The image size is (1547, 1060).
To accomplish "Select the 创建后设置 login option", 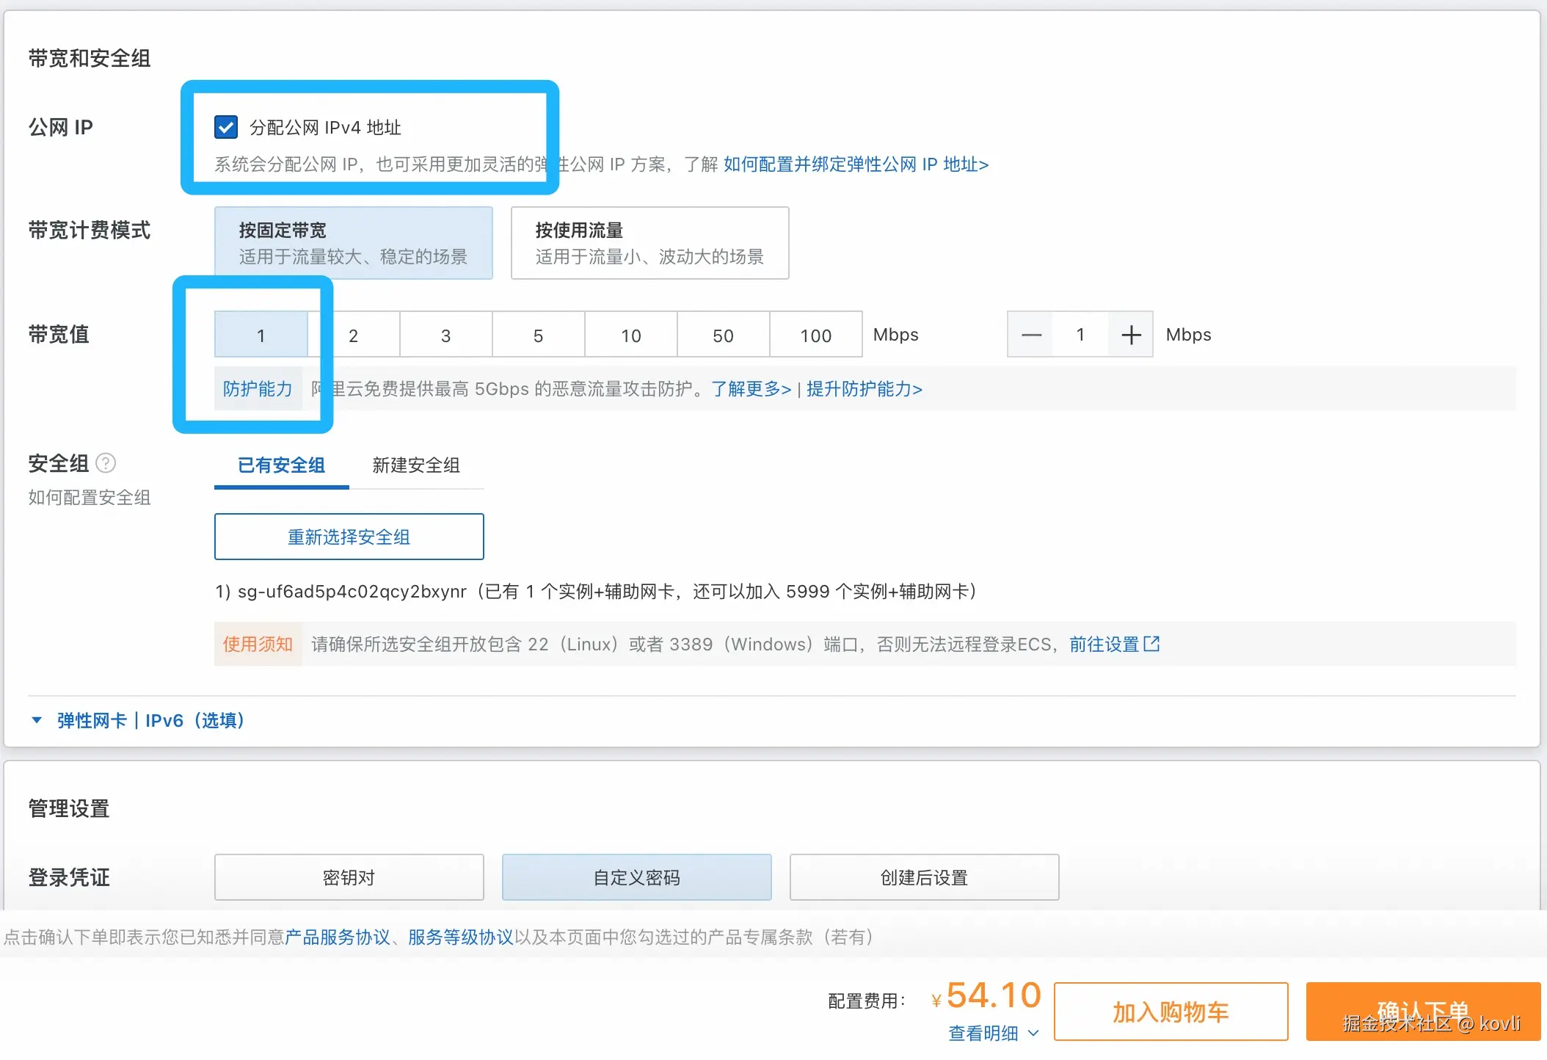I will pos(924,877).
